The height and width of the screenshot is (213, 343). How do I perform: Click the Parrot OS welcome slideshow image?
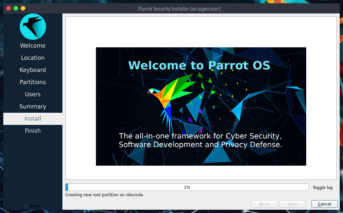(x=201, y=106)
